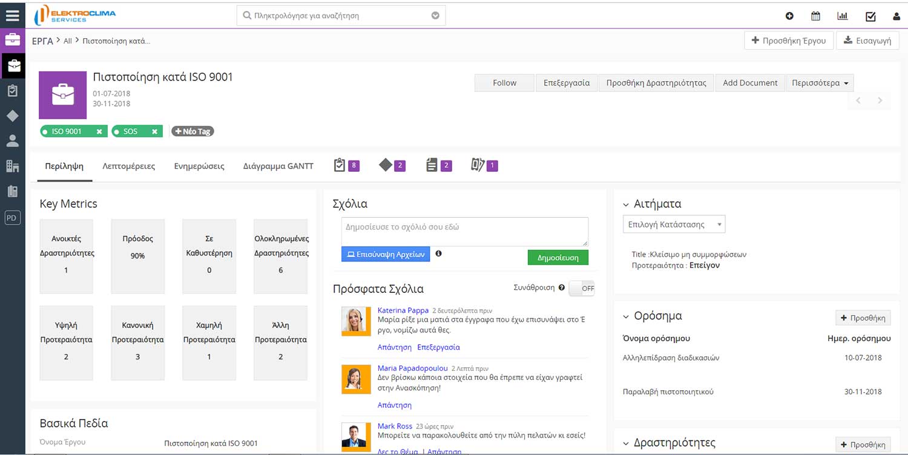This screenshot has height=455, width=908.
Task: Collapse the Αιτήματα section
Action: tap(626, 205)
